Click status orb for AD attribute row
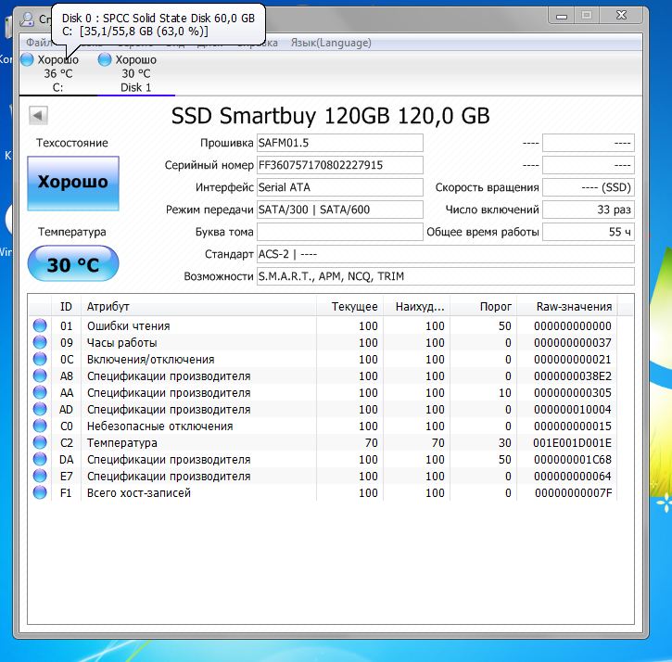Image resolution: width=672 pixels, height=662 pixels. 40,409
